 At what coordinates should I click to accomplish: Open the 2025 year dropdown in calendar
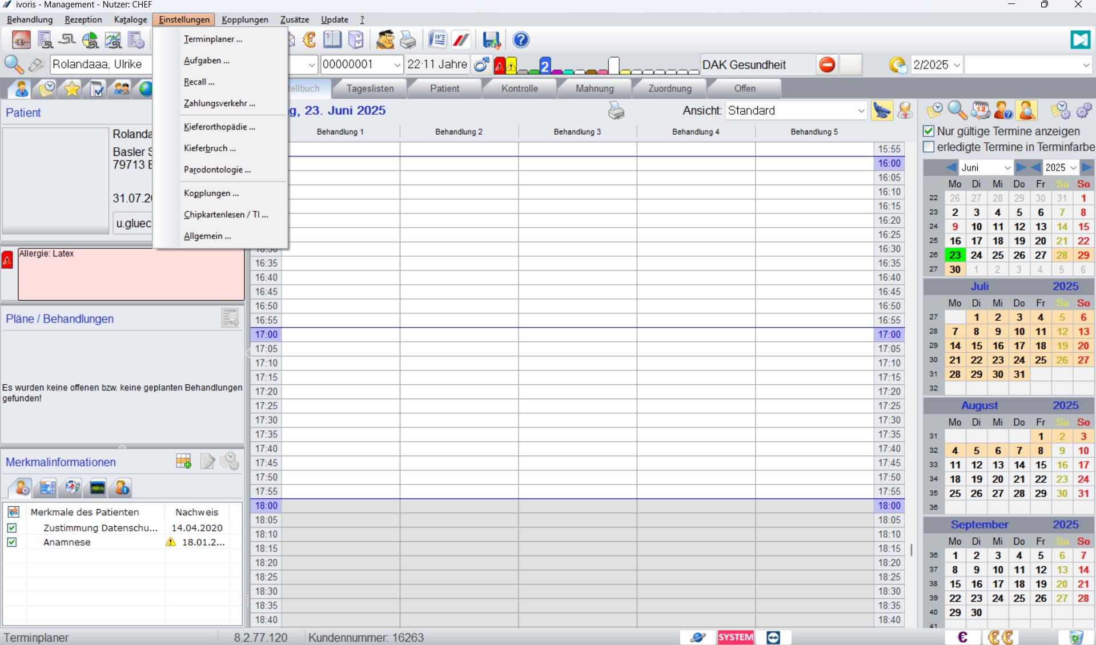(x=1073, y=168)
